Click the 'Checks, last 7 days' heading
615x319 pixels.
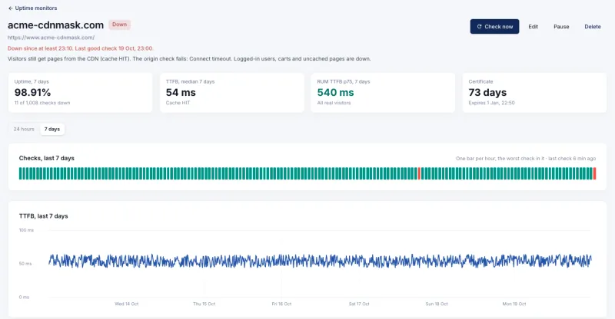[47, 158]
